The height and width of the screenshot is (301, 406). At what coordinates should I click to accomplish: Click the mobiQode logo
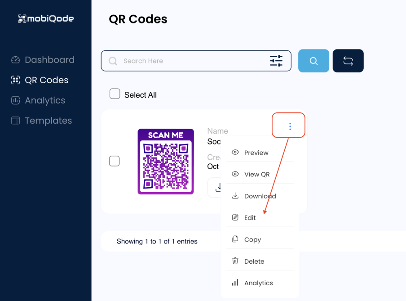point(46,18)
